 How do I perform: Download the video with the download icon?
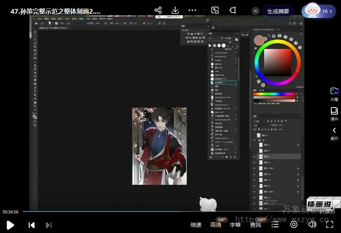point(175,11)
